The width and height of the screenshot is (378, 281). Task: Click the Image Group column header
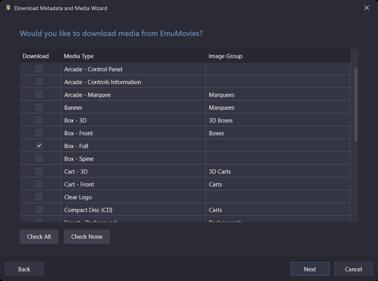(x=278, y=56)
